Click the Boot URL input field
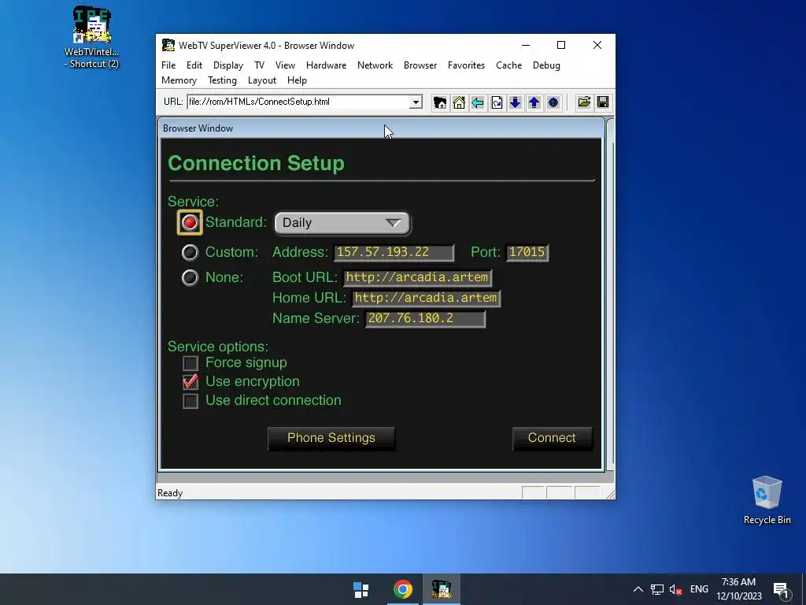 pyautogui.click(x=417, y=278)
